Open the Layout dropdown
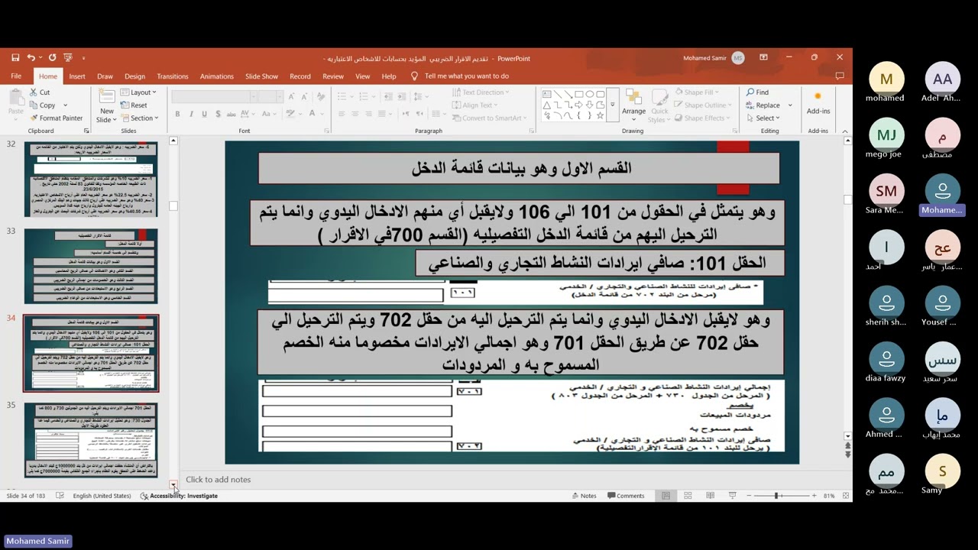 point(138,92)
